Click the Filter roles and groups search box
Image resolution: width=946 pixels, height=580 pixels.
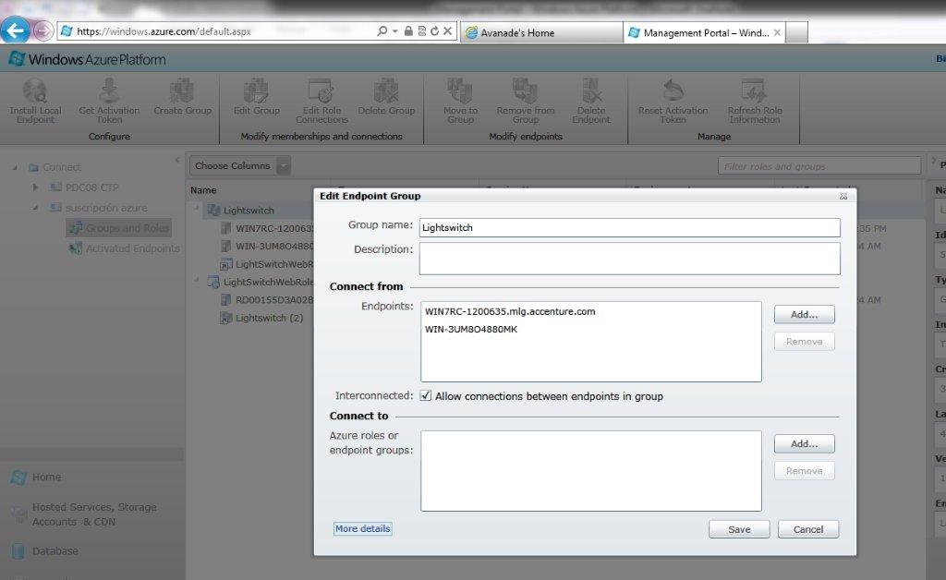[819, 166]
